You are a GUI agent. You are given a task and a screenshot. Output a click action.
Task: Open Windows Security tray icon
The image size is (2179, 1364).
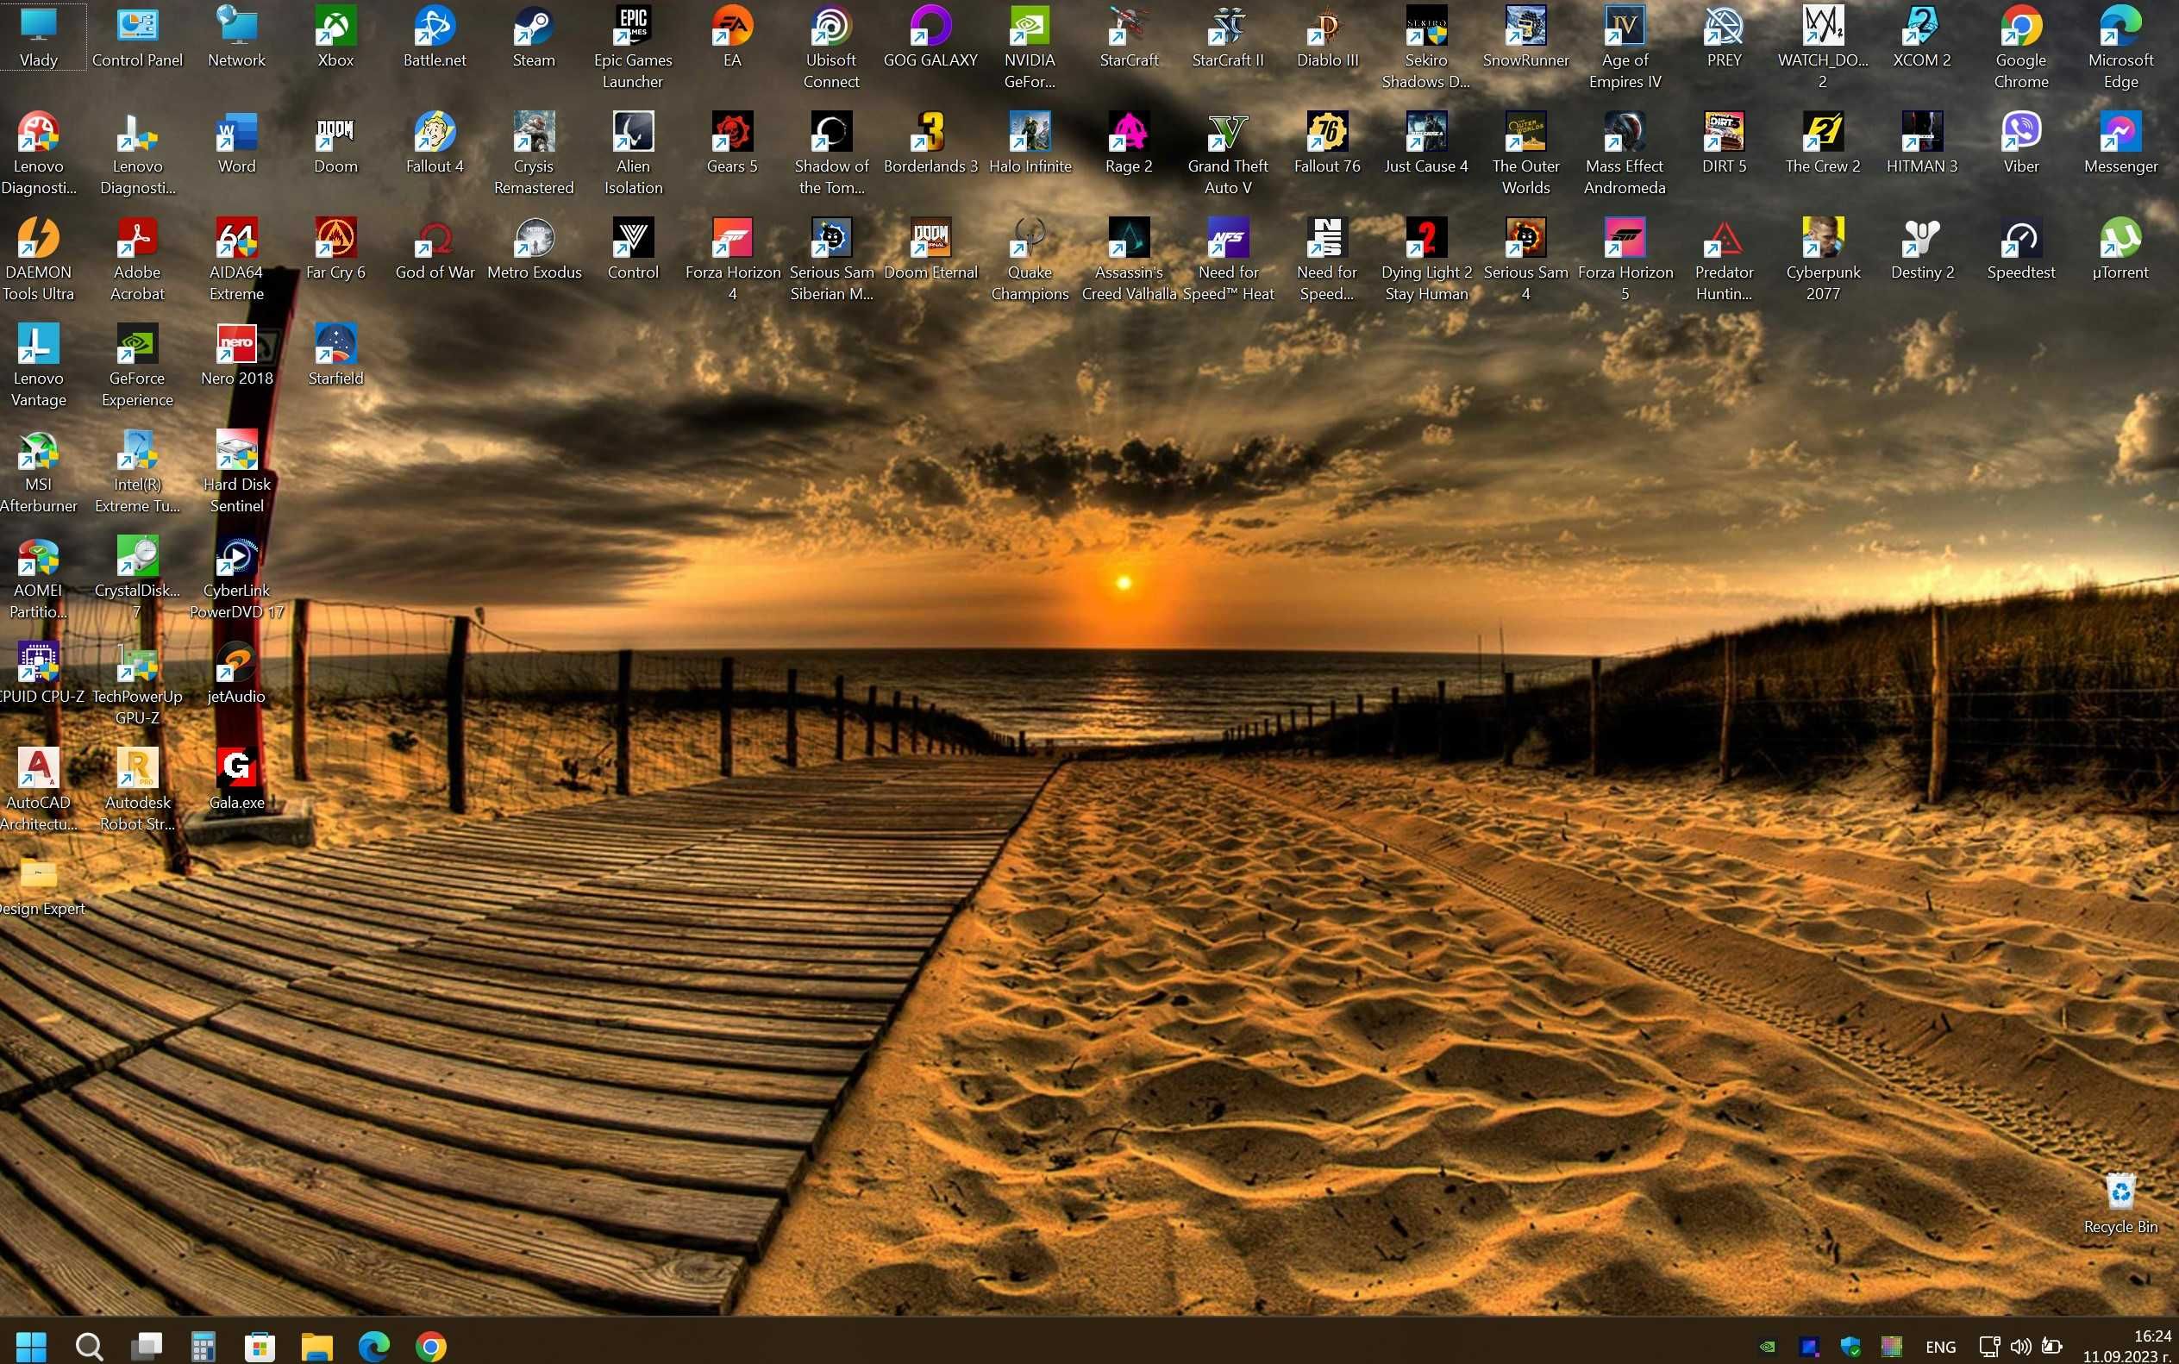1850,1347
